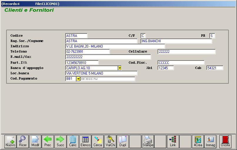237x150 pixels.
Task: Click the Loc.banca label
Action: click(x=20, y=73)
